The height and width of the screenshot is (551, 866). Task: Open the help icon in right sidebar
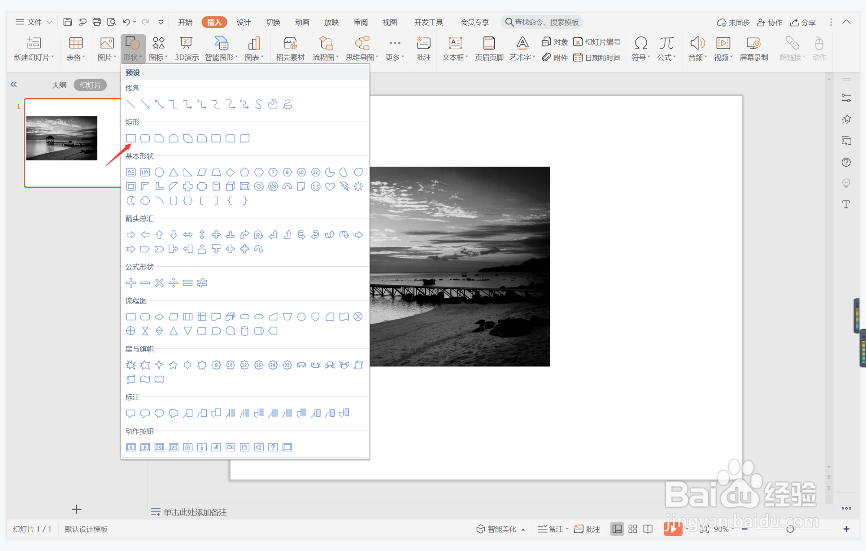[x=846, y=162]
